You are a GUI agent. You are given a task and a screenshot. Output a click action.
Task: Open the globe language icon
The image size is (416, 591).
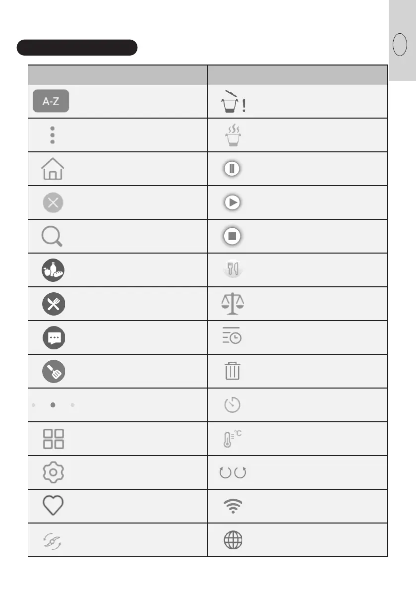pyautogui.click(x=233, y=539)
